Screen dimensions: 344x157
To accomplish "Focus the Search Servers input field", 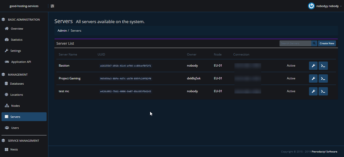I will click(x=295, y=43).
